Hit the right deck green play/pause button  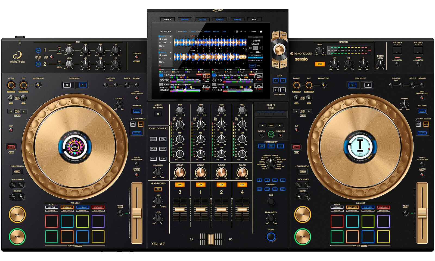click(x=303, y=237)
